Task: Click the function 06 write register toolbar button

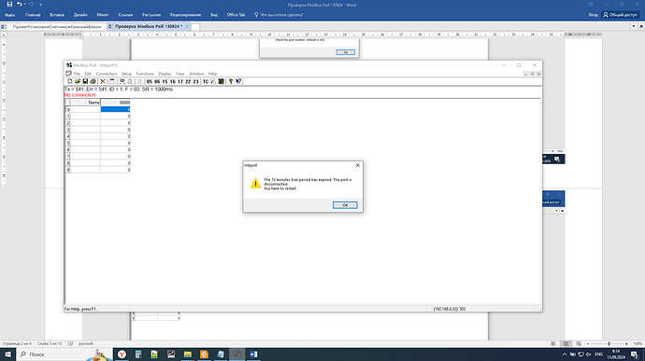Action: [157, 82]
